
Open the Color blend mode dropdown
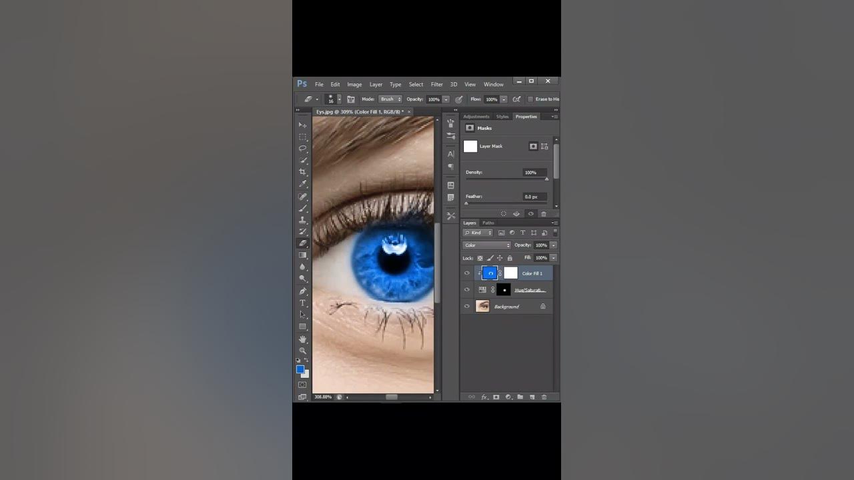tap(487, 245)
